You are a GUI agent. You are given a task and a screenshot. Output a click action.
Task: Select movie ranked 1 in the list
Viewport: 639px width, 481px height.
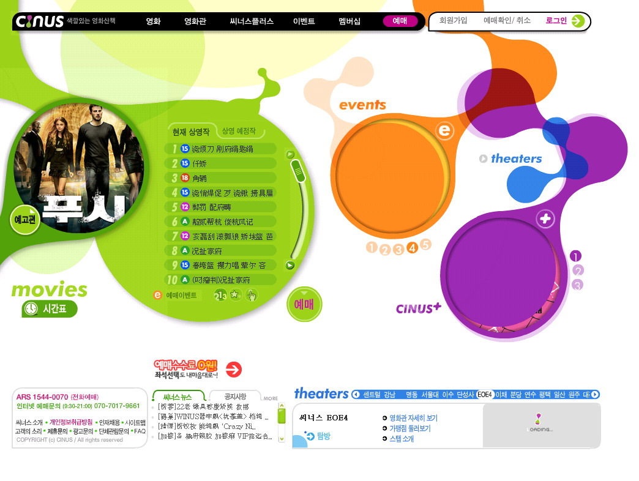pyautogui.click(x=220, y=149)
